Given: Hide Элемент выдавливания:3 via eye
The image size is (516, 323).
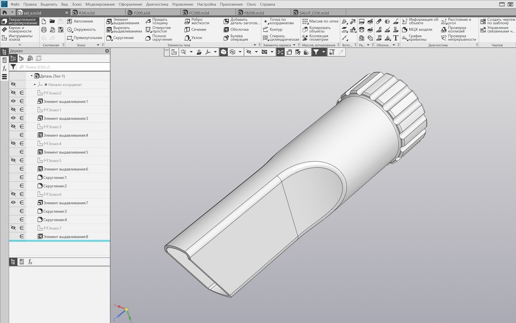Looking at the screenshot, I should click(13, 118).
